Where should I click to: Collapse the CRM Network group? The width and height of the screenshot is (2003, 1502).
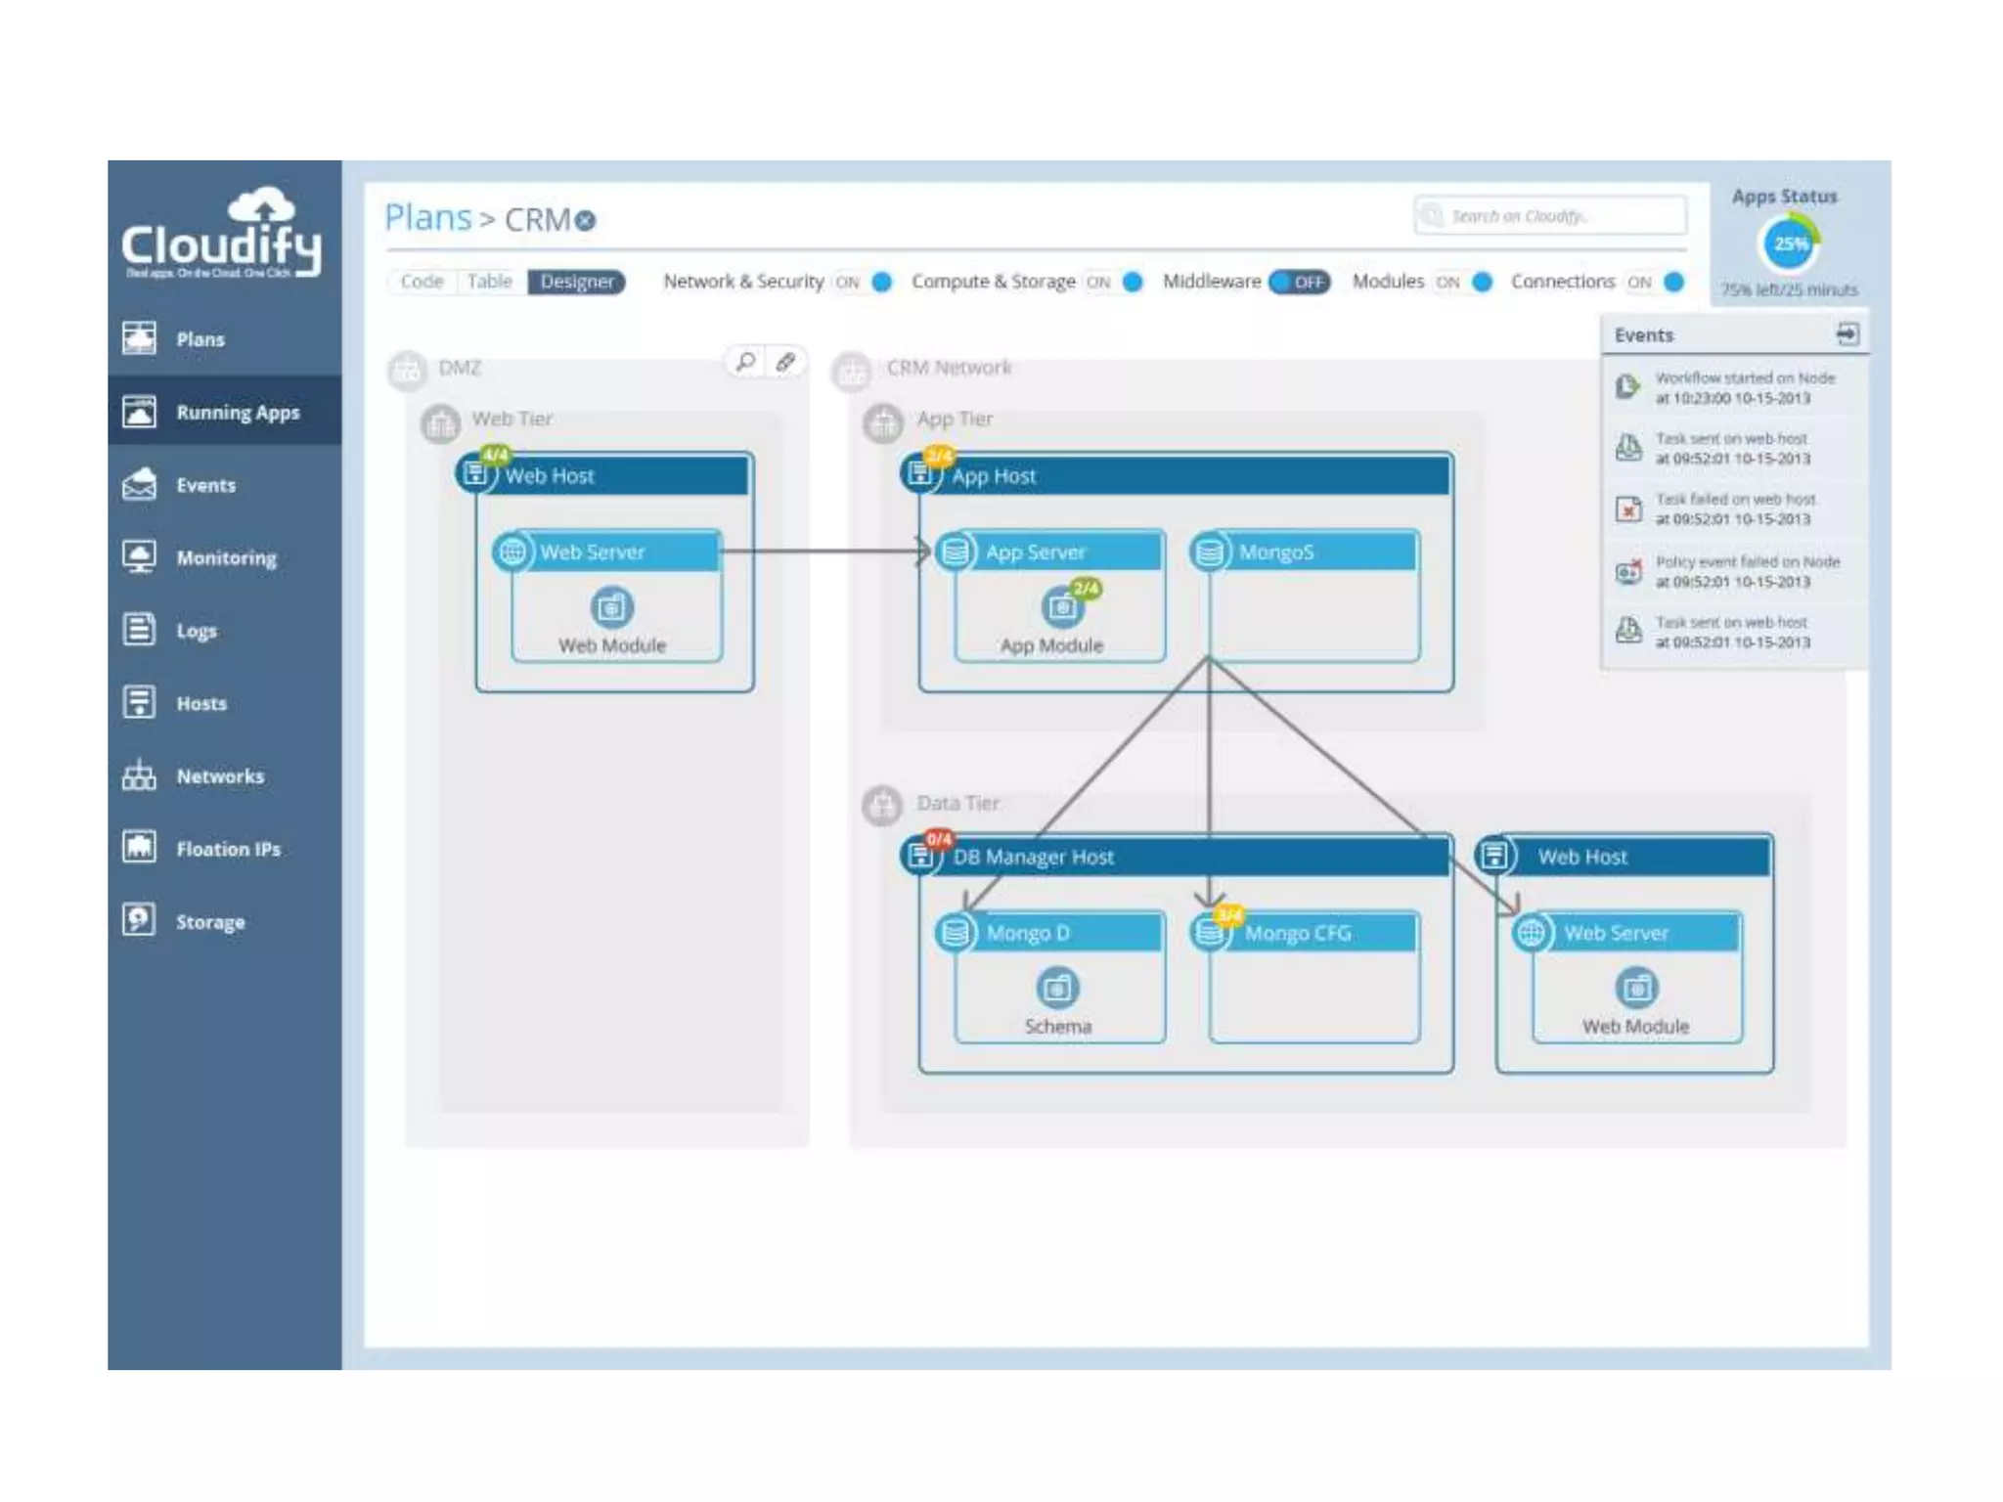point(851,372)
